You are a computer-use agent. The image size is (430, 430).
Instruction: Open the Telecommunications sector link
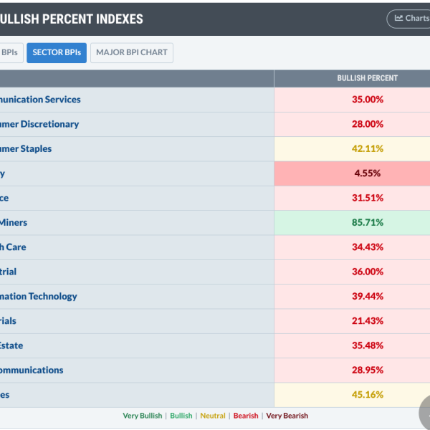pyautogui.click(x=32, y=371)
